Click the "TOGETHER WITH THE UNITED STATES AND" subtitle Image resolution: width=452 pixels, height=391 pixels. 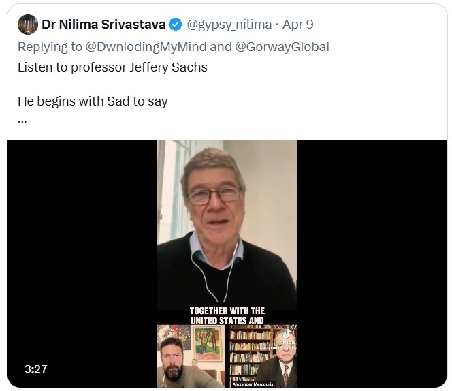coord(227,315)
